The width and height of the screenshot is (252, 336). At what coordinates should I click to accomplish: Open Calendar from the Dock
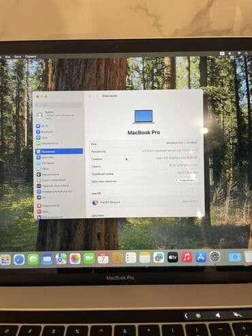click(x=103, y=258)
